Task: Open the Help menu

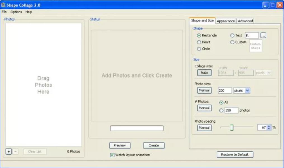Action: coord(29,12)
